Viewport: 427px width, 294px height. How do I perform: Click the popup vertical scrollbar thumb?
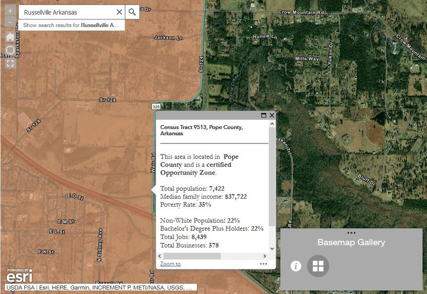point(272,175)
